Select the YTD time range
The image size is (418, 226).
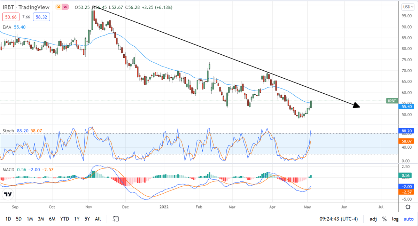coord(64,219)
